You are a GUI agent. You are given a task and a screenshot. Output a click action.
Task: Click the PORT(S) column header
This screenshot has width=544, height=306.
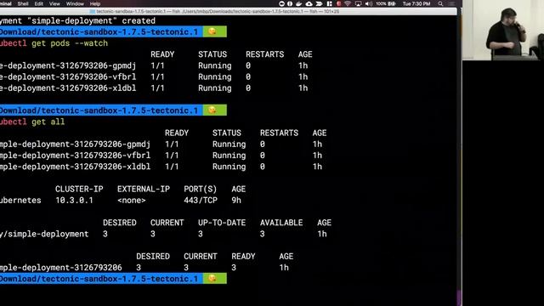pos(201,189)
